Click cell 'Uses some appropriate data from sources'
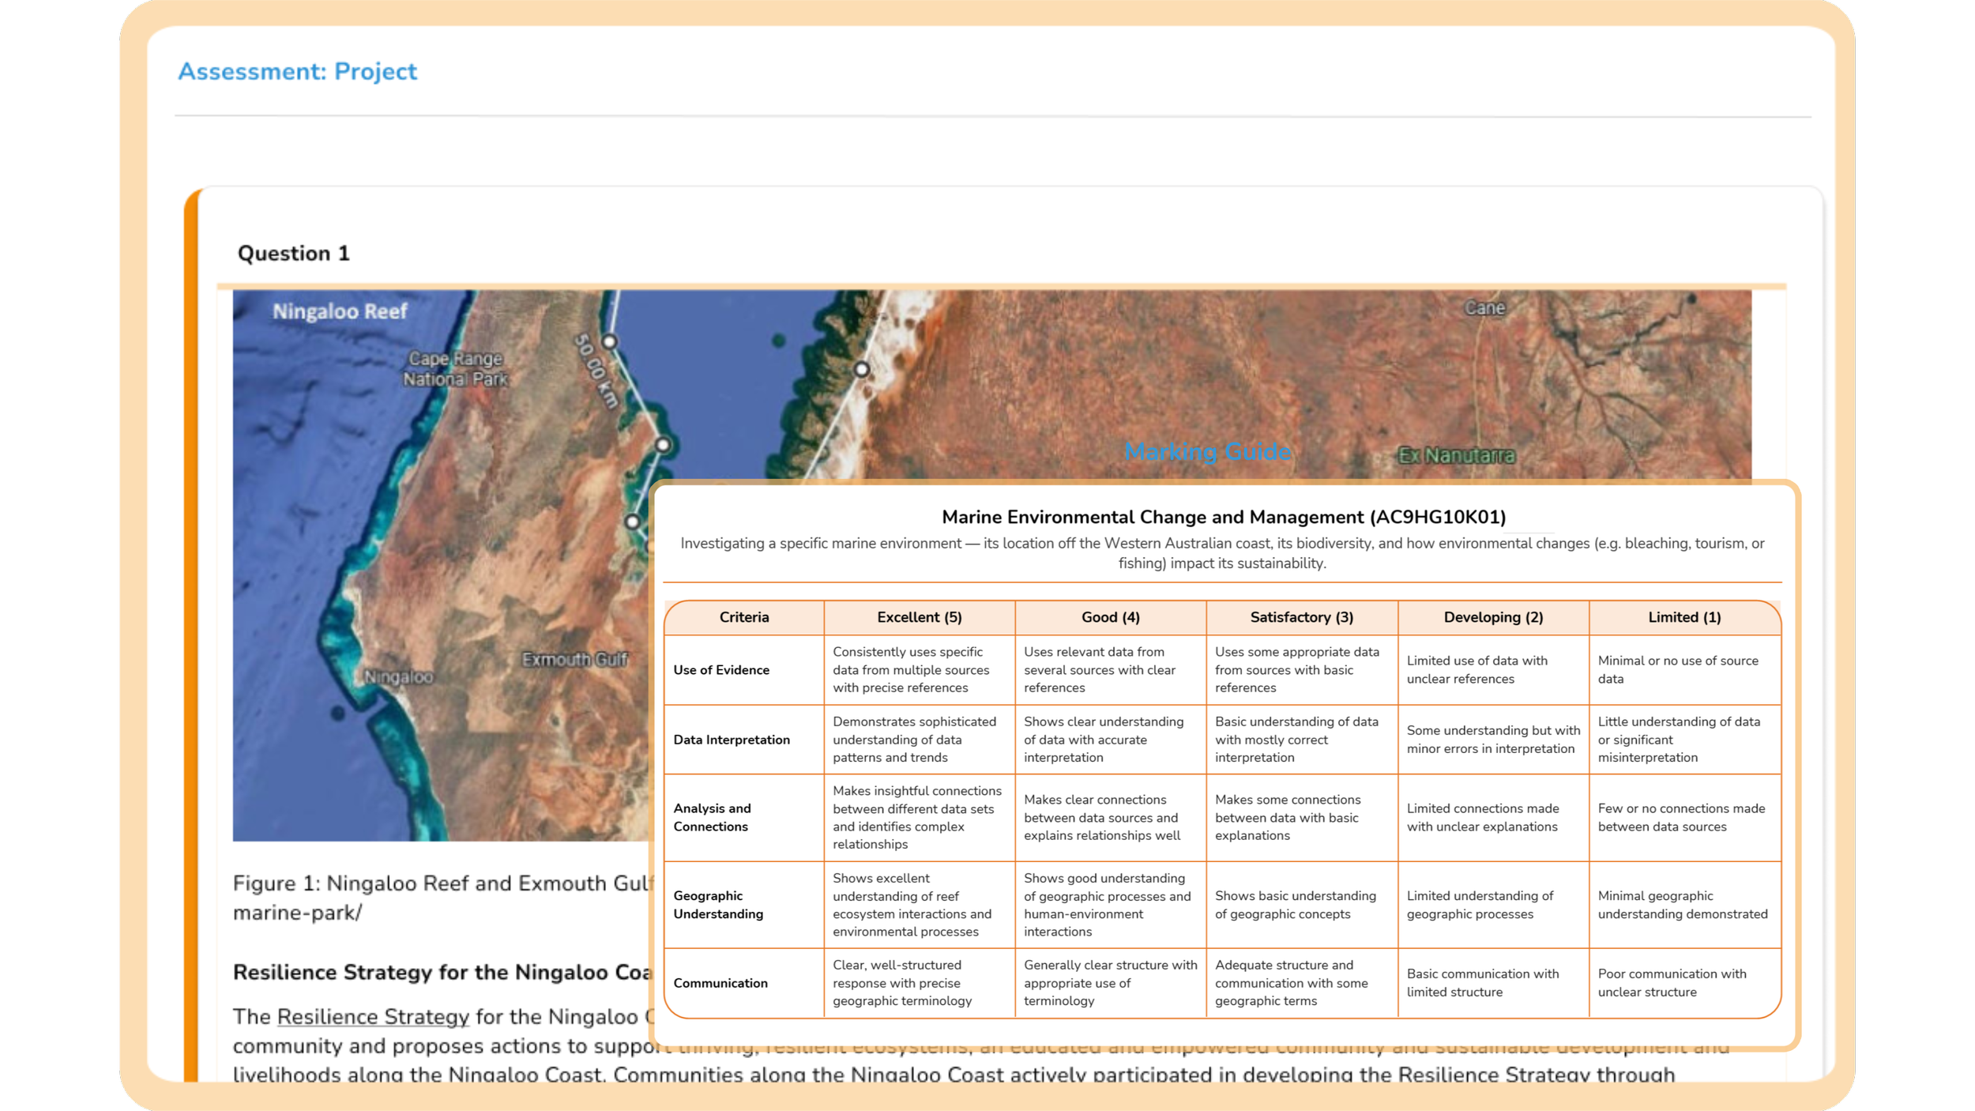Screen dimensions: 1975x1111 click(x=1302, y=669)
